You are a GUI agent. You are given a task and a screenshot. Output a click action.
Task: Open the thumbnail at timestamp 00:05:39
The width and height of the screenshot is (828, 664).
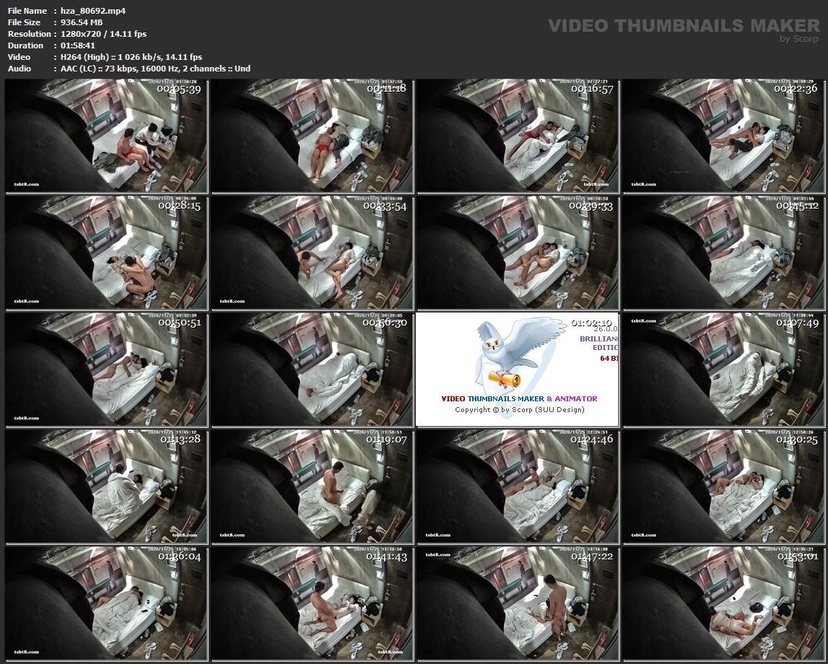[x=106, y=136]
